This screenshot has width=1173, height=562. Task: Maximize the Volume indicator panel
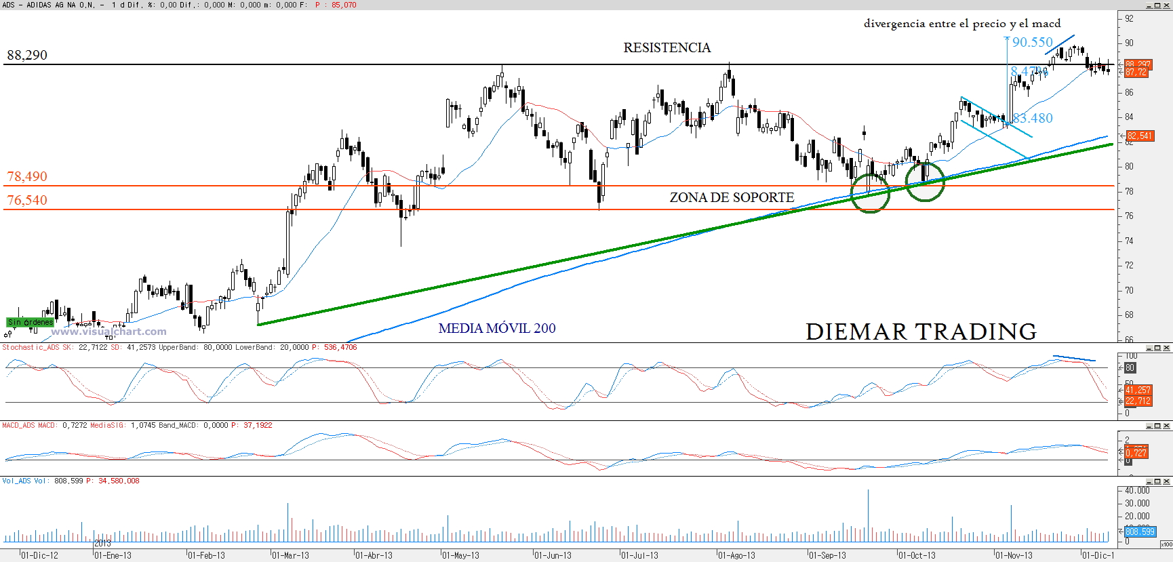pyautogui.click(x=1158, y=481)
